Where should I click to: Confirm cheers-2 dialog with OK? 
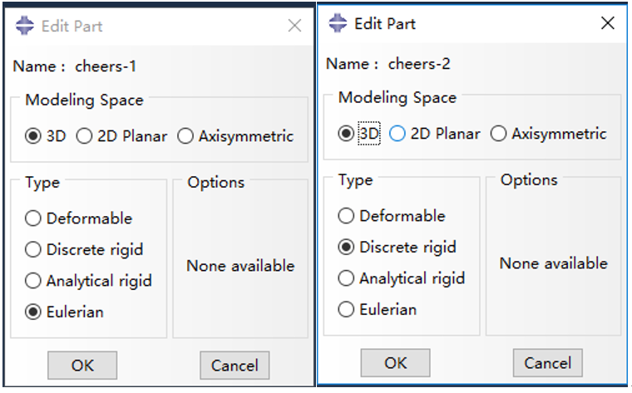395,363
